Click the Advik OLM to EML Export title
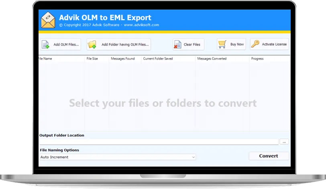Viewport: 326px width, 189px height. [x=105, y=18]
